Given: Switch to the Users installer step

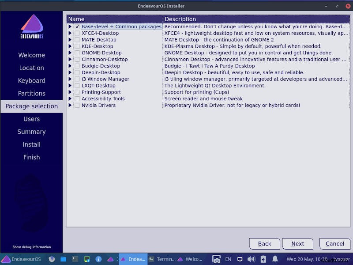Looking at the screenshot, I should point(31,119).
